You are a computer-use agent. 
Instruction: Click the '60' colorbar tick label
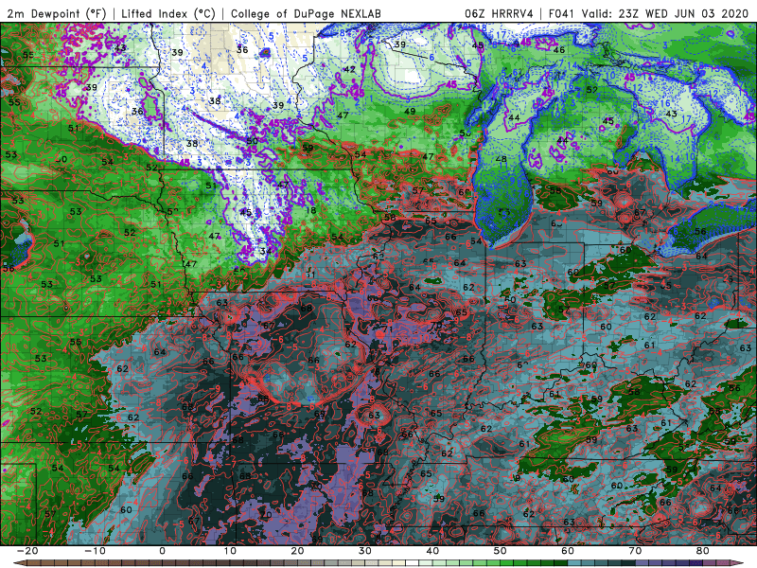pos(568,551)
